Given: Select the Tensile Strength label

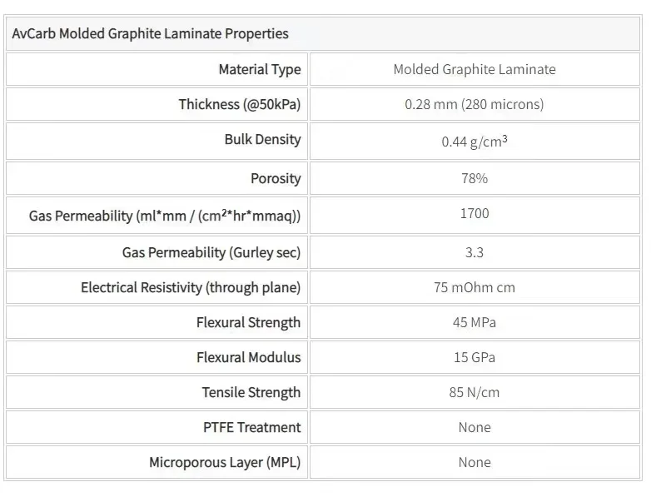Looking at the screenshot, I should tap(251, 392).
